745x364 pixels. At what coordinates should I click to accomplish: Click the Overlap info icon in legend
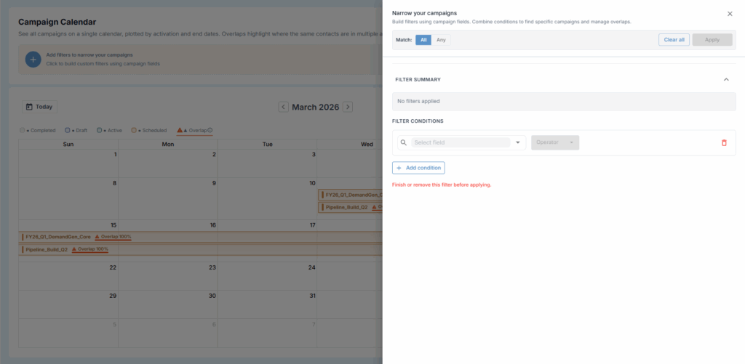tap(210, 131)
